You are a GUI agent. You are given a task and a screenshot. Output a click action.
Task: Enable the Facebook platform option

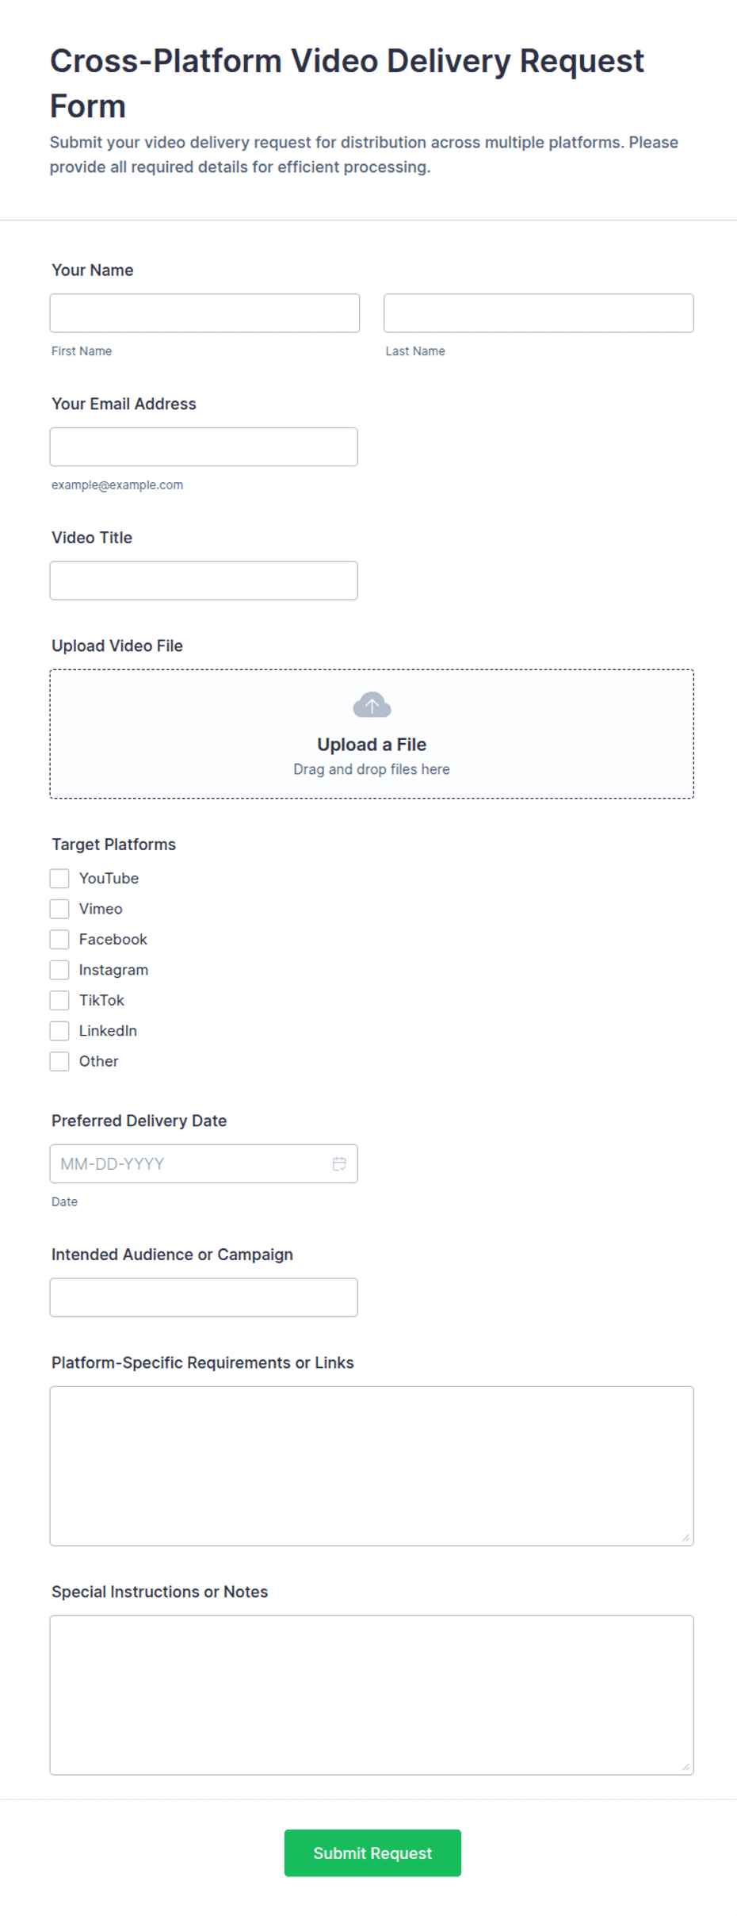pos(59,939)
